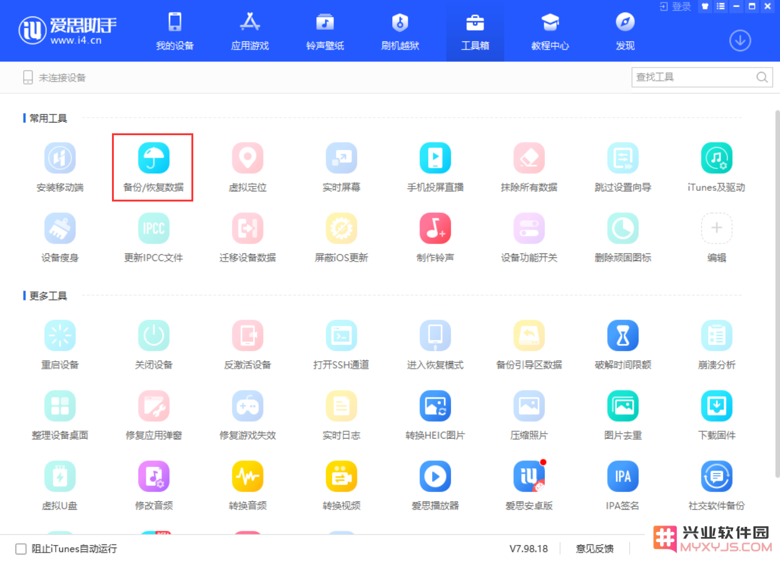Image resolution: width=780 pixels, height=562 pixels.
Task: Open the 安装移动端 tool
Action: tap(60, 167)
